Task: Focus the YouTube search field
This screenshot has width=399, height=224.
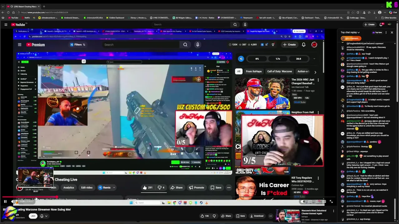Action: (x=191, y=25)
